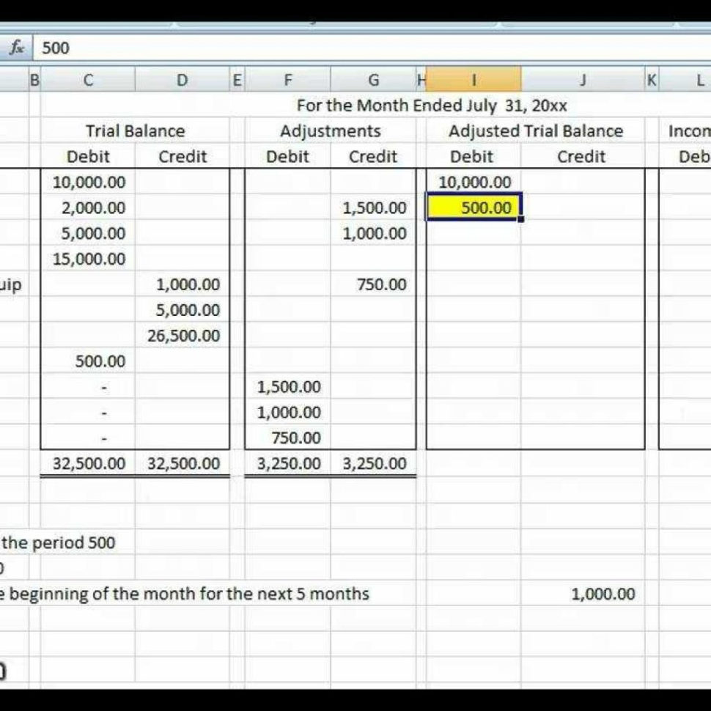Select the Adjustments header cell
The image size is (711, 711).
coord(331,130)
